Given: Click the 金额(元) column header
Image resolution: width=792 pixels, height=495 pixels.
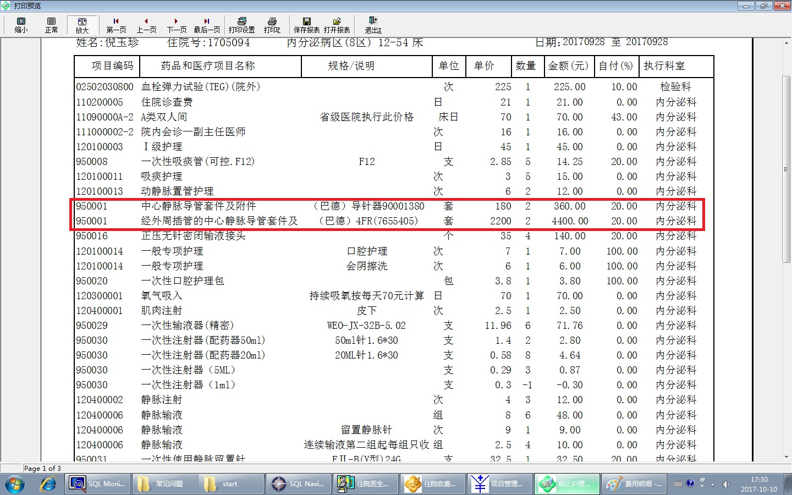Looking at the screenshot, I should point(568,66).
